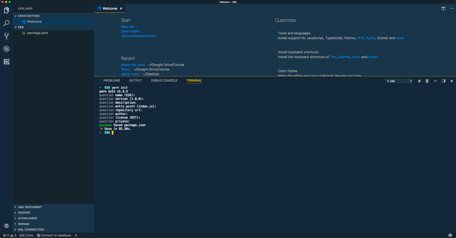Expand the Mongo section
456x238 pixels.
[x=54, y=224]
